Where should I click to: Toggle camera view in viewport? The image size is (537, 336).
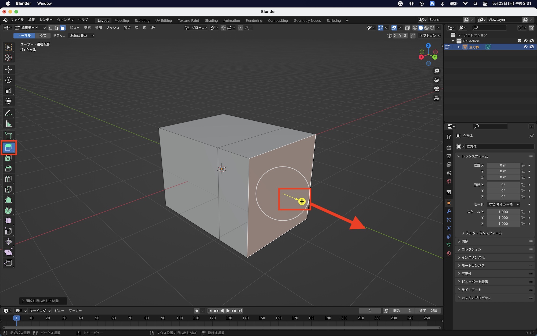[437, 89]
